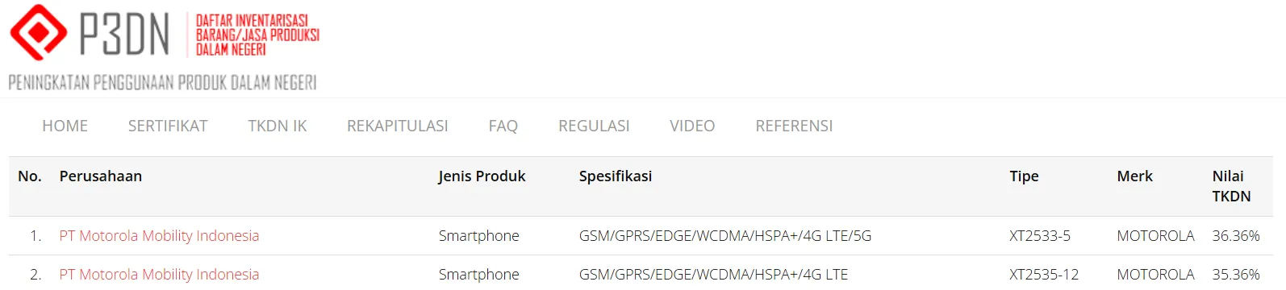Go to the REFERENSI menu
1286x290 pixels.
pos(794,126)
